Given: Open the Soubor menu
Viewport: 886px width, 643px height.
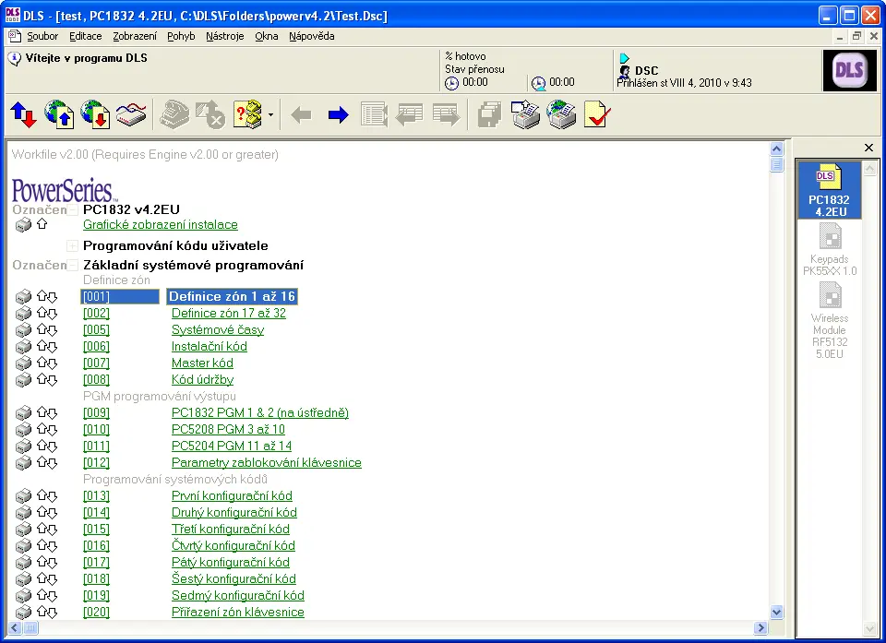Looking at the screenshot, I should coord(42,36).
